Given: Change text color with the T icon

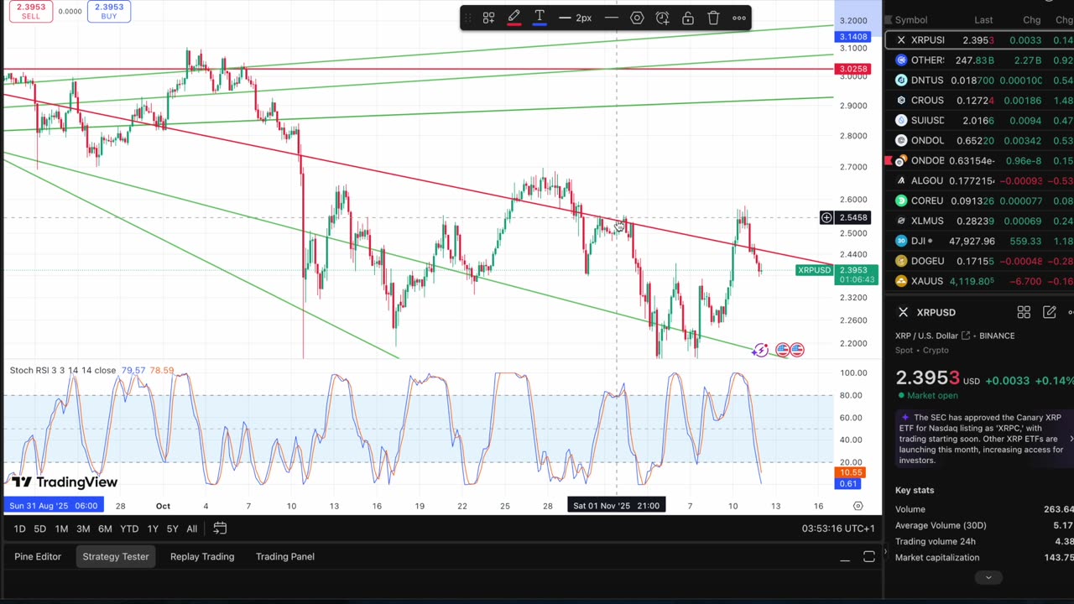Looking at the screenshot, I should point(540,18).
